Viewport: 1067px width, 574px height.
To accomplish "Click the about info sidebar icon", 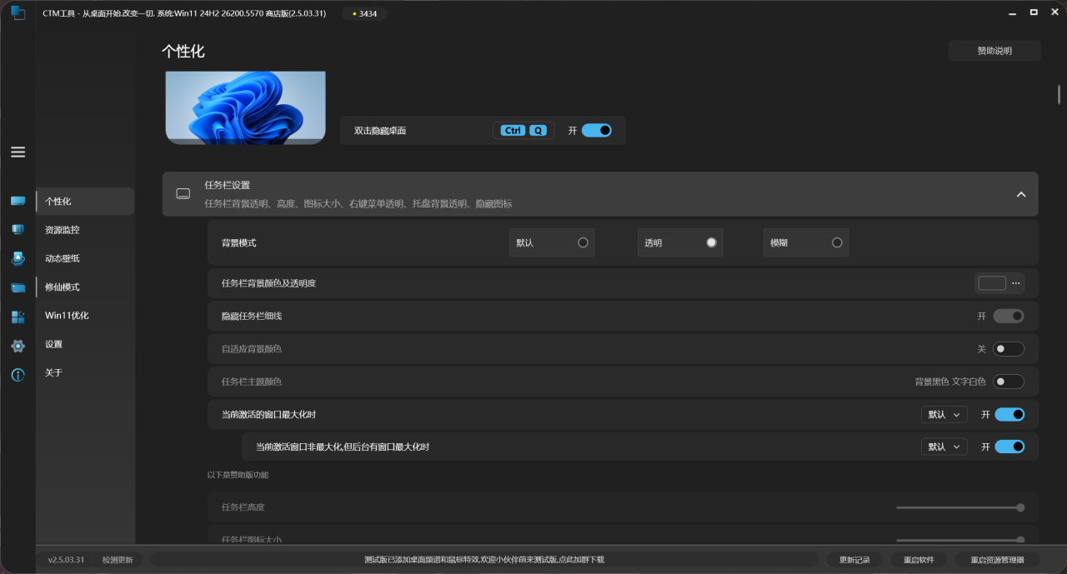I will [x=18, y=374].
